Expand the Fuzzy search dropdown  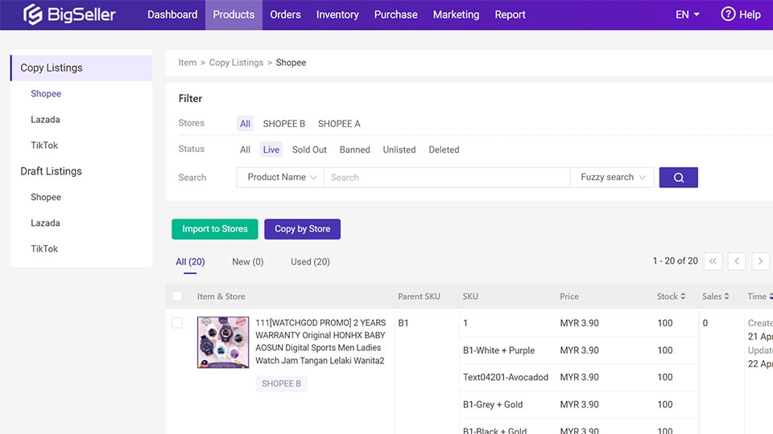pos(614,178)
